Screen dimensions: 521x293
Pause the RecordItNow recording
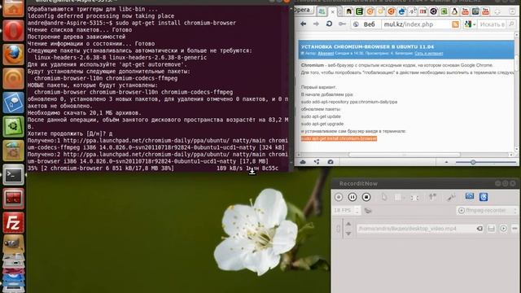(352, 197)
